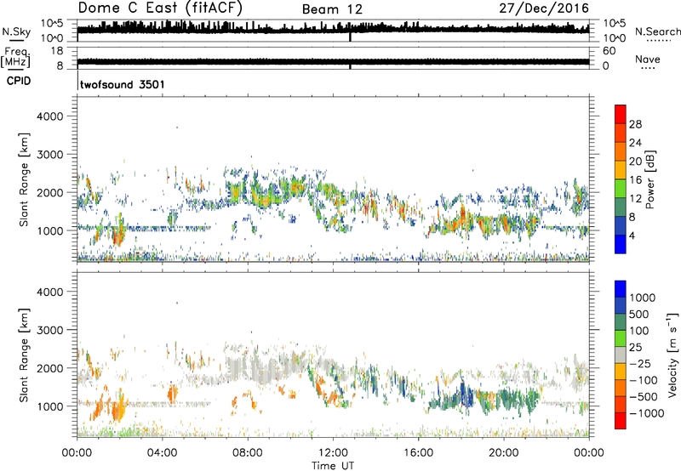Click the 'Dome C East (fitACF)' title
The height and width of the screenshot is (471, 681).
pos(160,9)
